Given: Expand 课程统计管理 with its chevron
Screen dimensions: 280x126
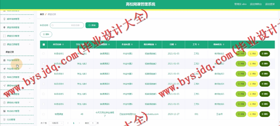Looking at the screenshot, I should coord(30,102).
